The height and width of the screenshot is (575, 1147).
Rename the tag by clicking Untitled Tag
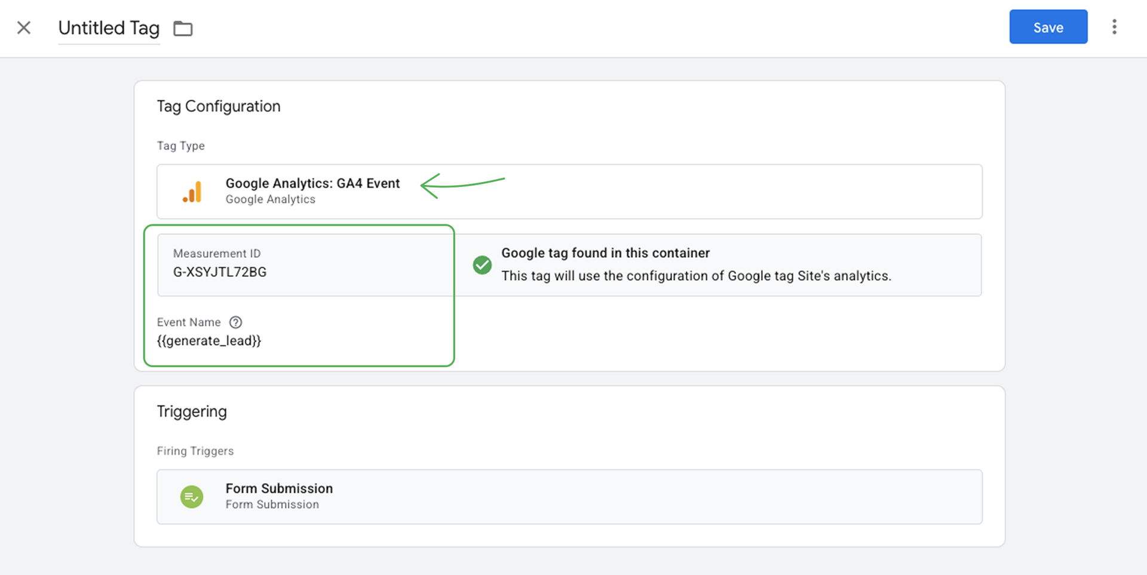[109, 28]
